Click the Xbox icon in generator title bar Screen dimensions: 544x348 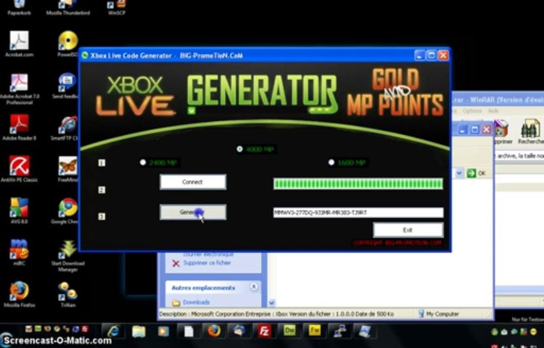pos(85,56)
